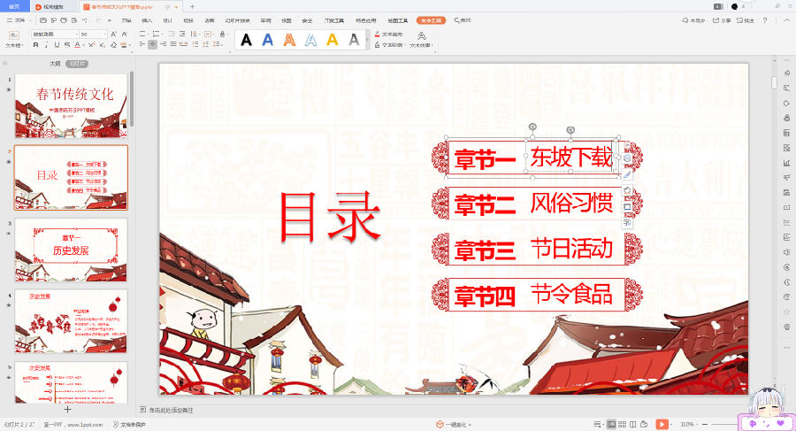Click the search magnifier icon
The image size is (796, 431).
pos(457,20)
